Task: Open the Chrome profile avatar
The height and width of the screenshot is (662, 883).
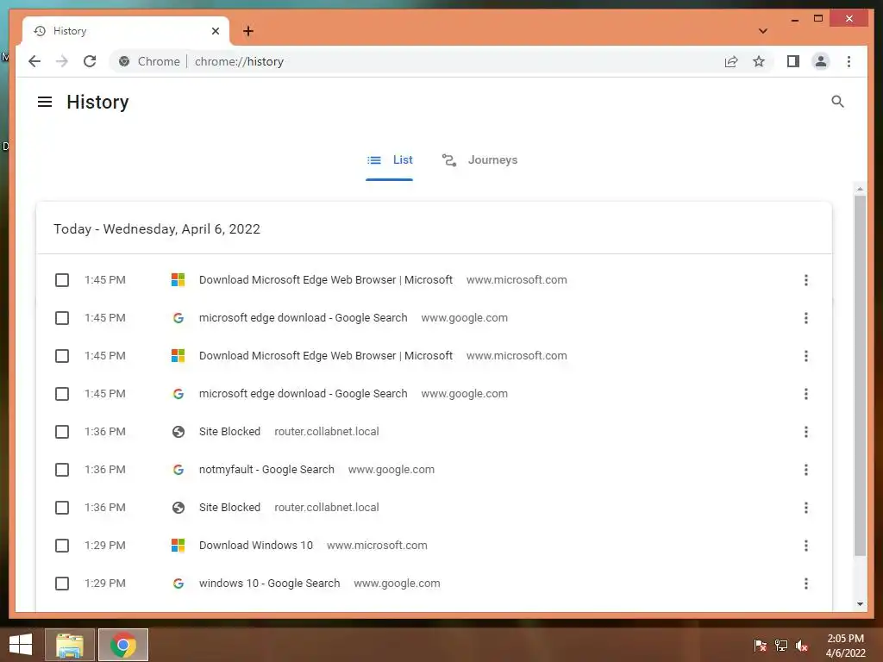Action: (x=821, y=61)
